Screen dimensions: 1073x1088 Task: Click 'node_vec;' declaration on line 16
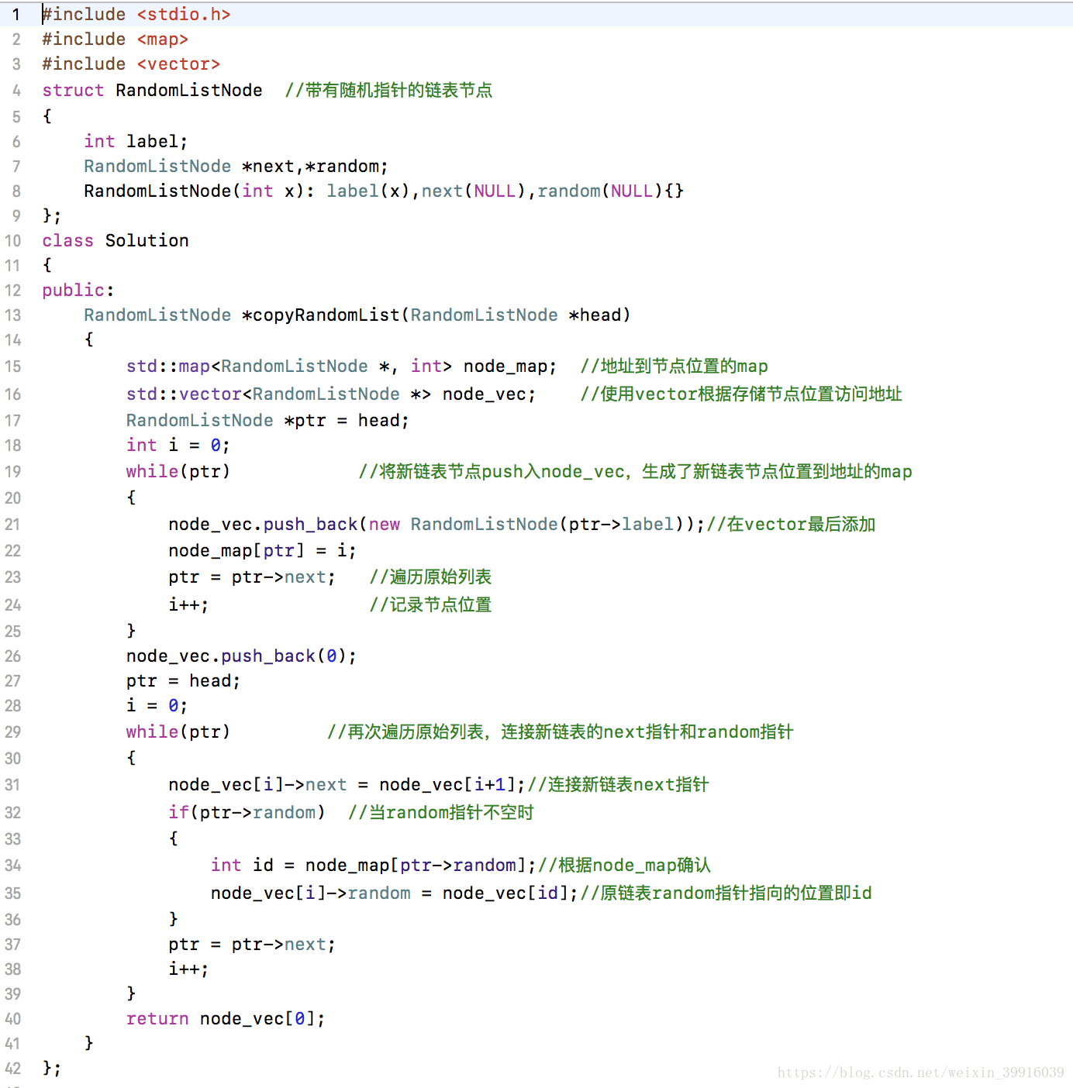point(489,394)
